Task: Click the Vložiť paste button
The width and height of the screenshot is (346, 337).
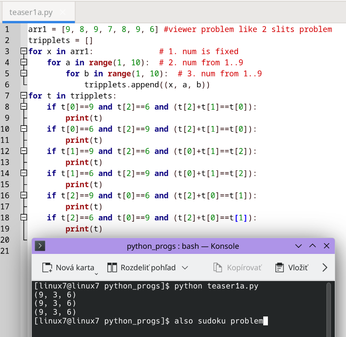Action: [291, 267]
